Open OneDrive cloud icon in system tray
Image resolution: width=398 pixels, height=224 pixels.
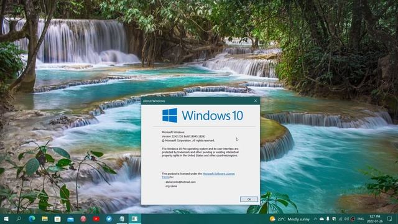click(322, 219)
